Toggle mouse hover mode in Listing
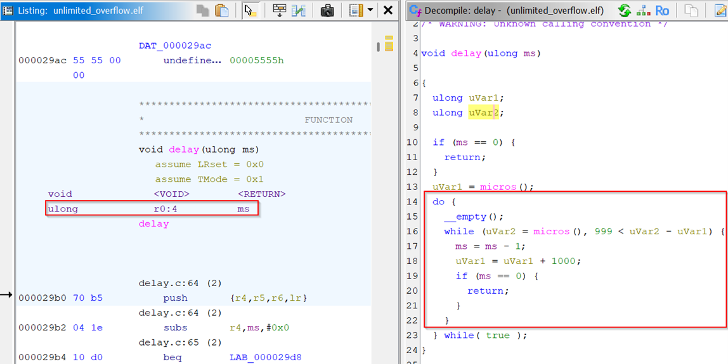Screen dimensions: 728x364 [x=250, y=11]
